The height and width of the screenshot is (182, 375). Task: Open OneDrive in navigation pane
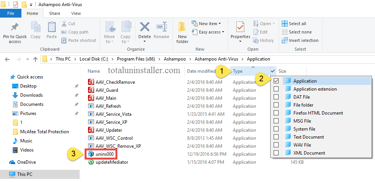point(26,162)
